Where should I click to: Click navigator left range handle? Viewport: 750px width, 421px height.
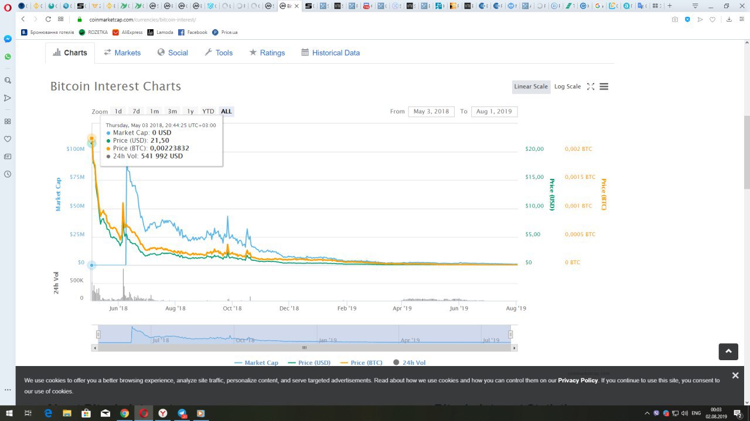tap(98, 334)
